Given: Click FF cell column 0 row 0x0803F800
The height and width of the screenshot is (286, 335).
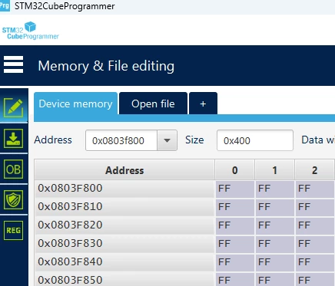Looking at the screenshot, I should pyautogui.click(x=235, y=189).
